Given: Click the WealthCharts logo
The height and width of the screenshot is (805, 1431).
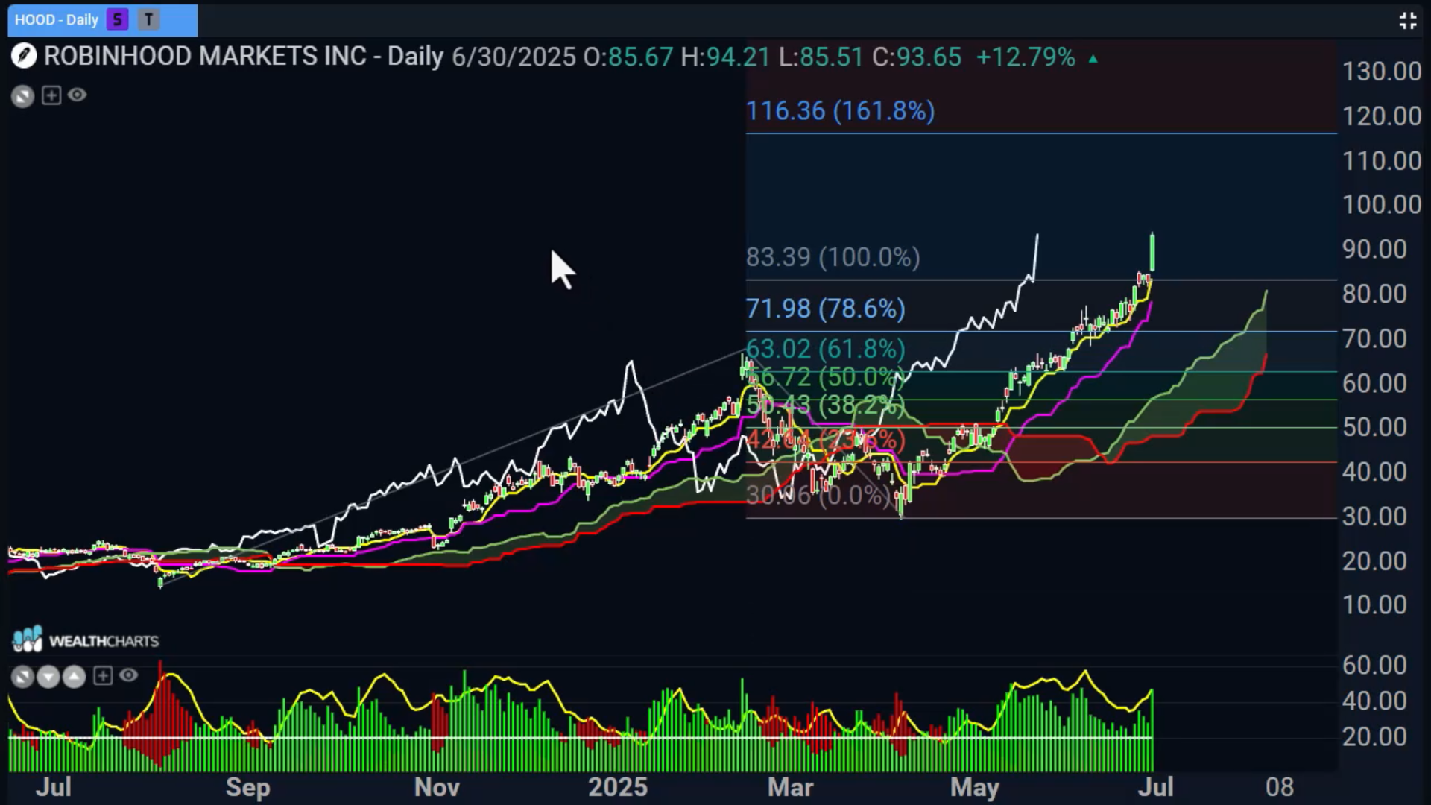Looking at the screenshot, I should pos(86,640).
